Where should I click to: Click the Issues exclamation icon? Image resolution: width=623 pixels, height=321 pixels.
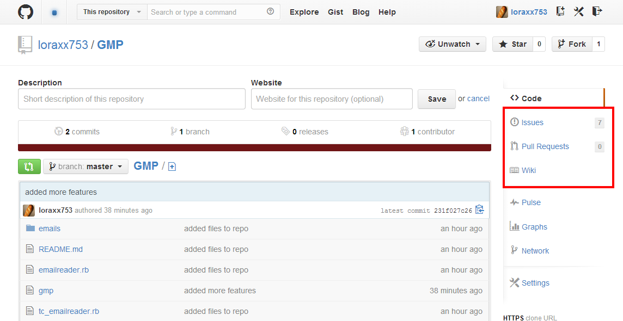point(515,122)
